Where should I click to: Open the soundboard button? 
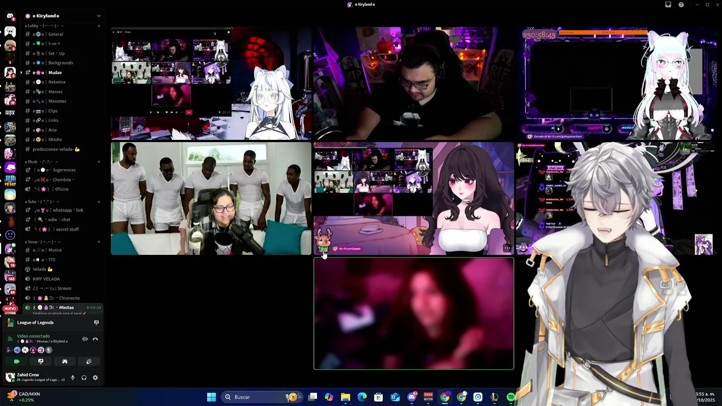[x=89, y=361]
